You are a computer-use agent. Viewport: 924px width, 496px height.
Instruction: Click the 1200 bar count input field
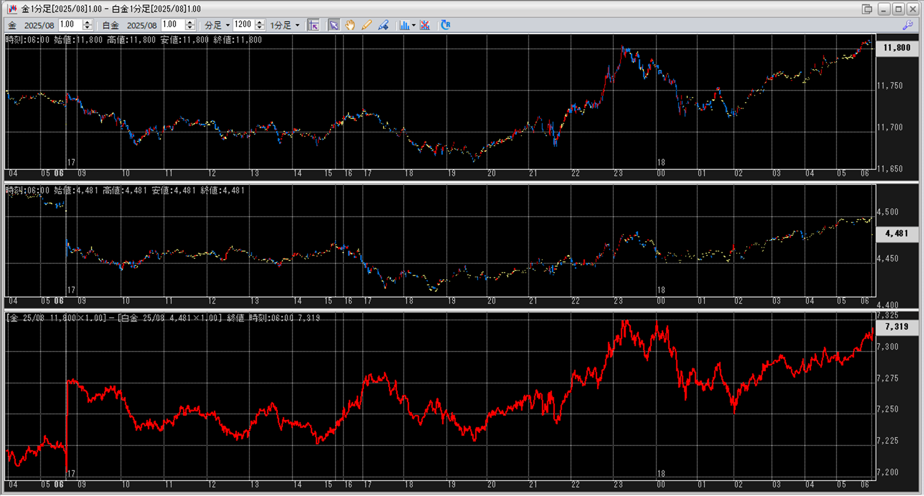coord(243,25)
